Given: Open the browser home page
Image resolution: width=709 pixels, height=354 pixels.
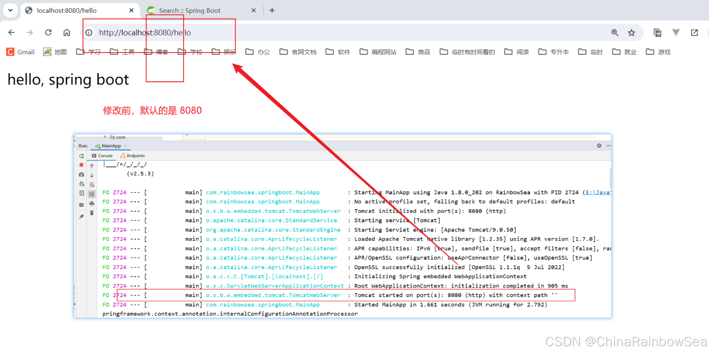Looking at the screenshot, I should coord(67,32).
